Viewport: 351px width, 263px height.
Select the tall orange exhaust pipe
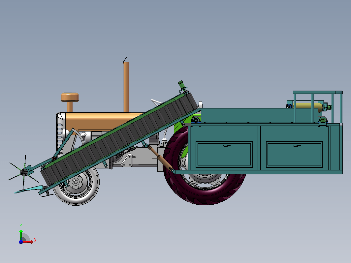coord(126,87)
